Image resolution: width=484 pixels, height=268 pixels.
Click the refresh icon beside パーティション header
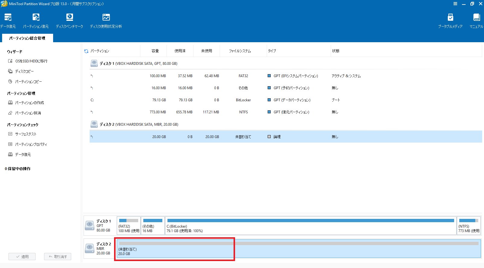(x=86, y=51)
